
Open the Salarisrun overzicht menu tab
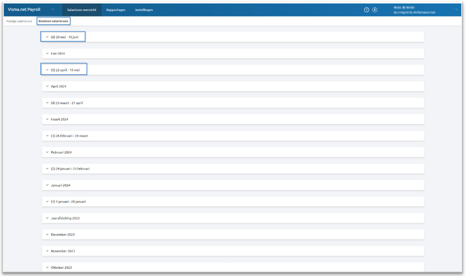coord(82,10)
